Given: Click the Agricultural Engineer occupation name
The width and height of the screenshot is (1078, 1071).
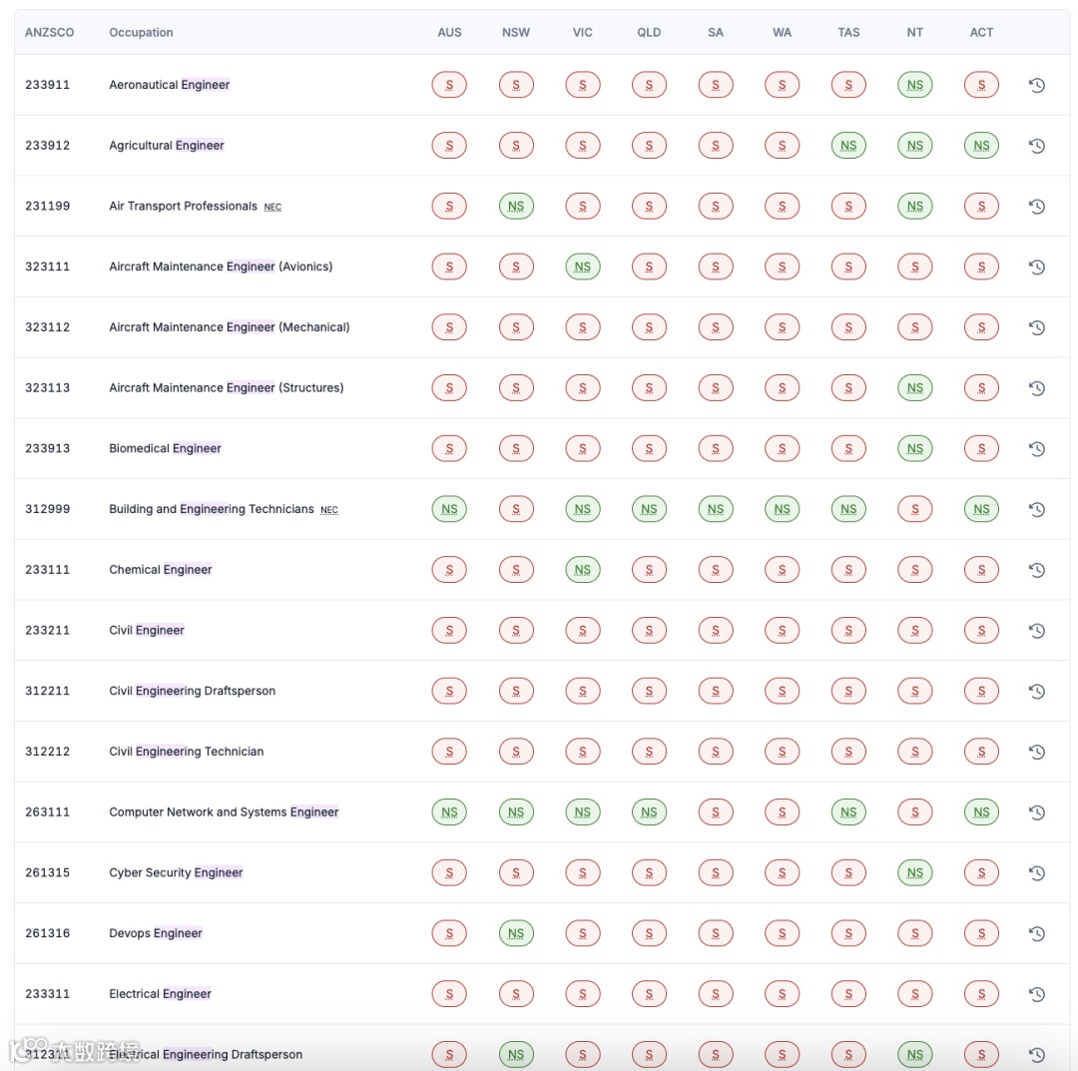Looking at the screenshot, I should point(167,145).
